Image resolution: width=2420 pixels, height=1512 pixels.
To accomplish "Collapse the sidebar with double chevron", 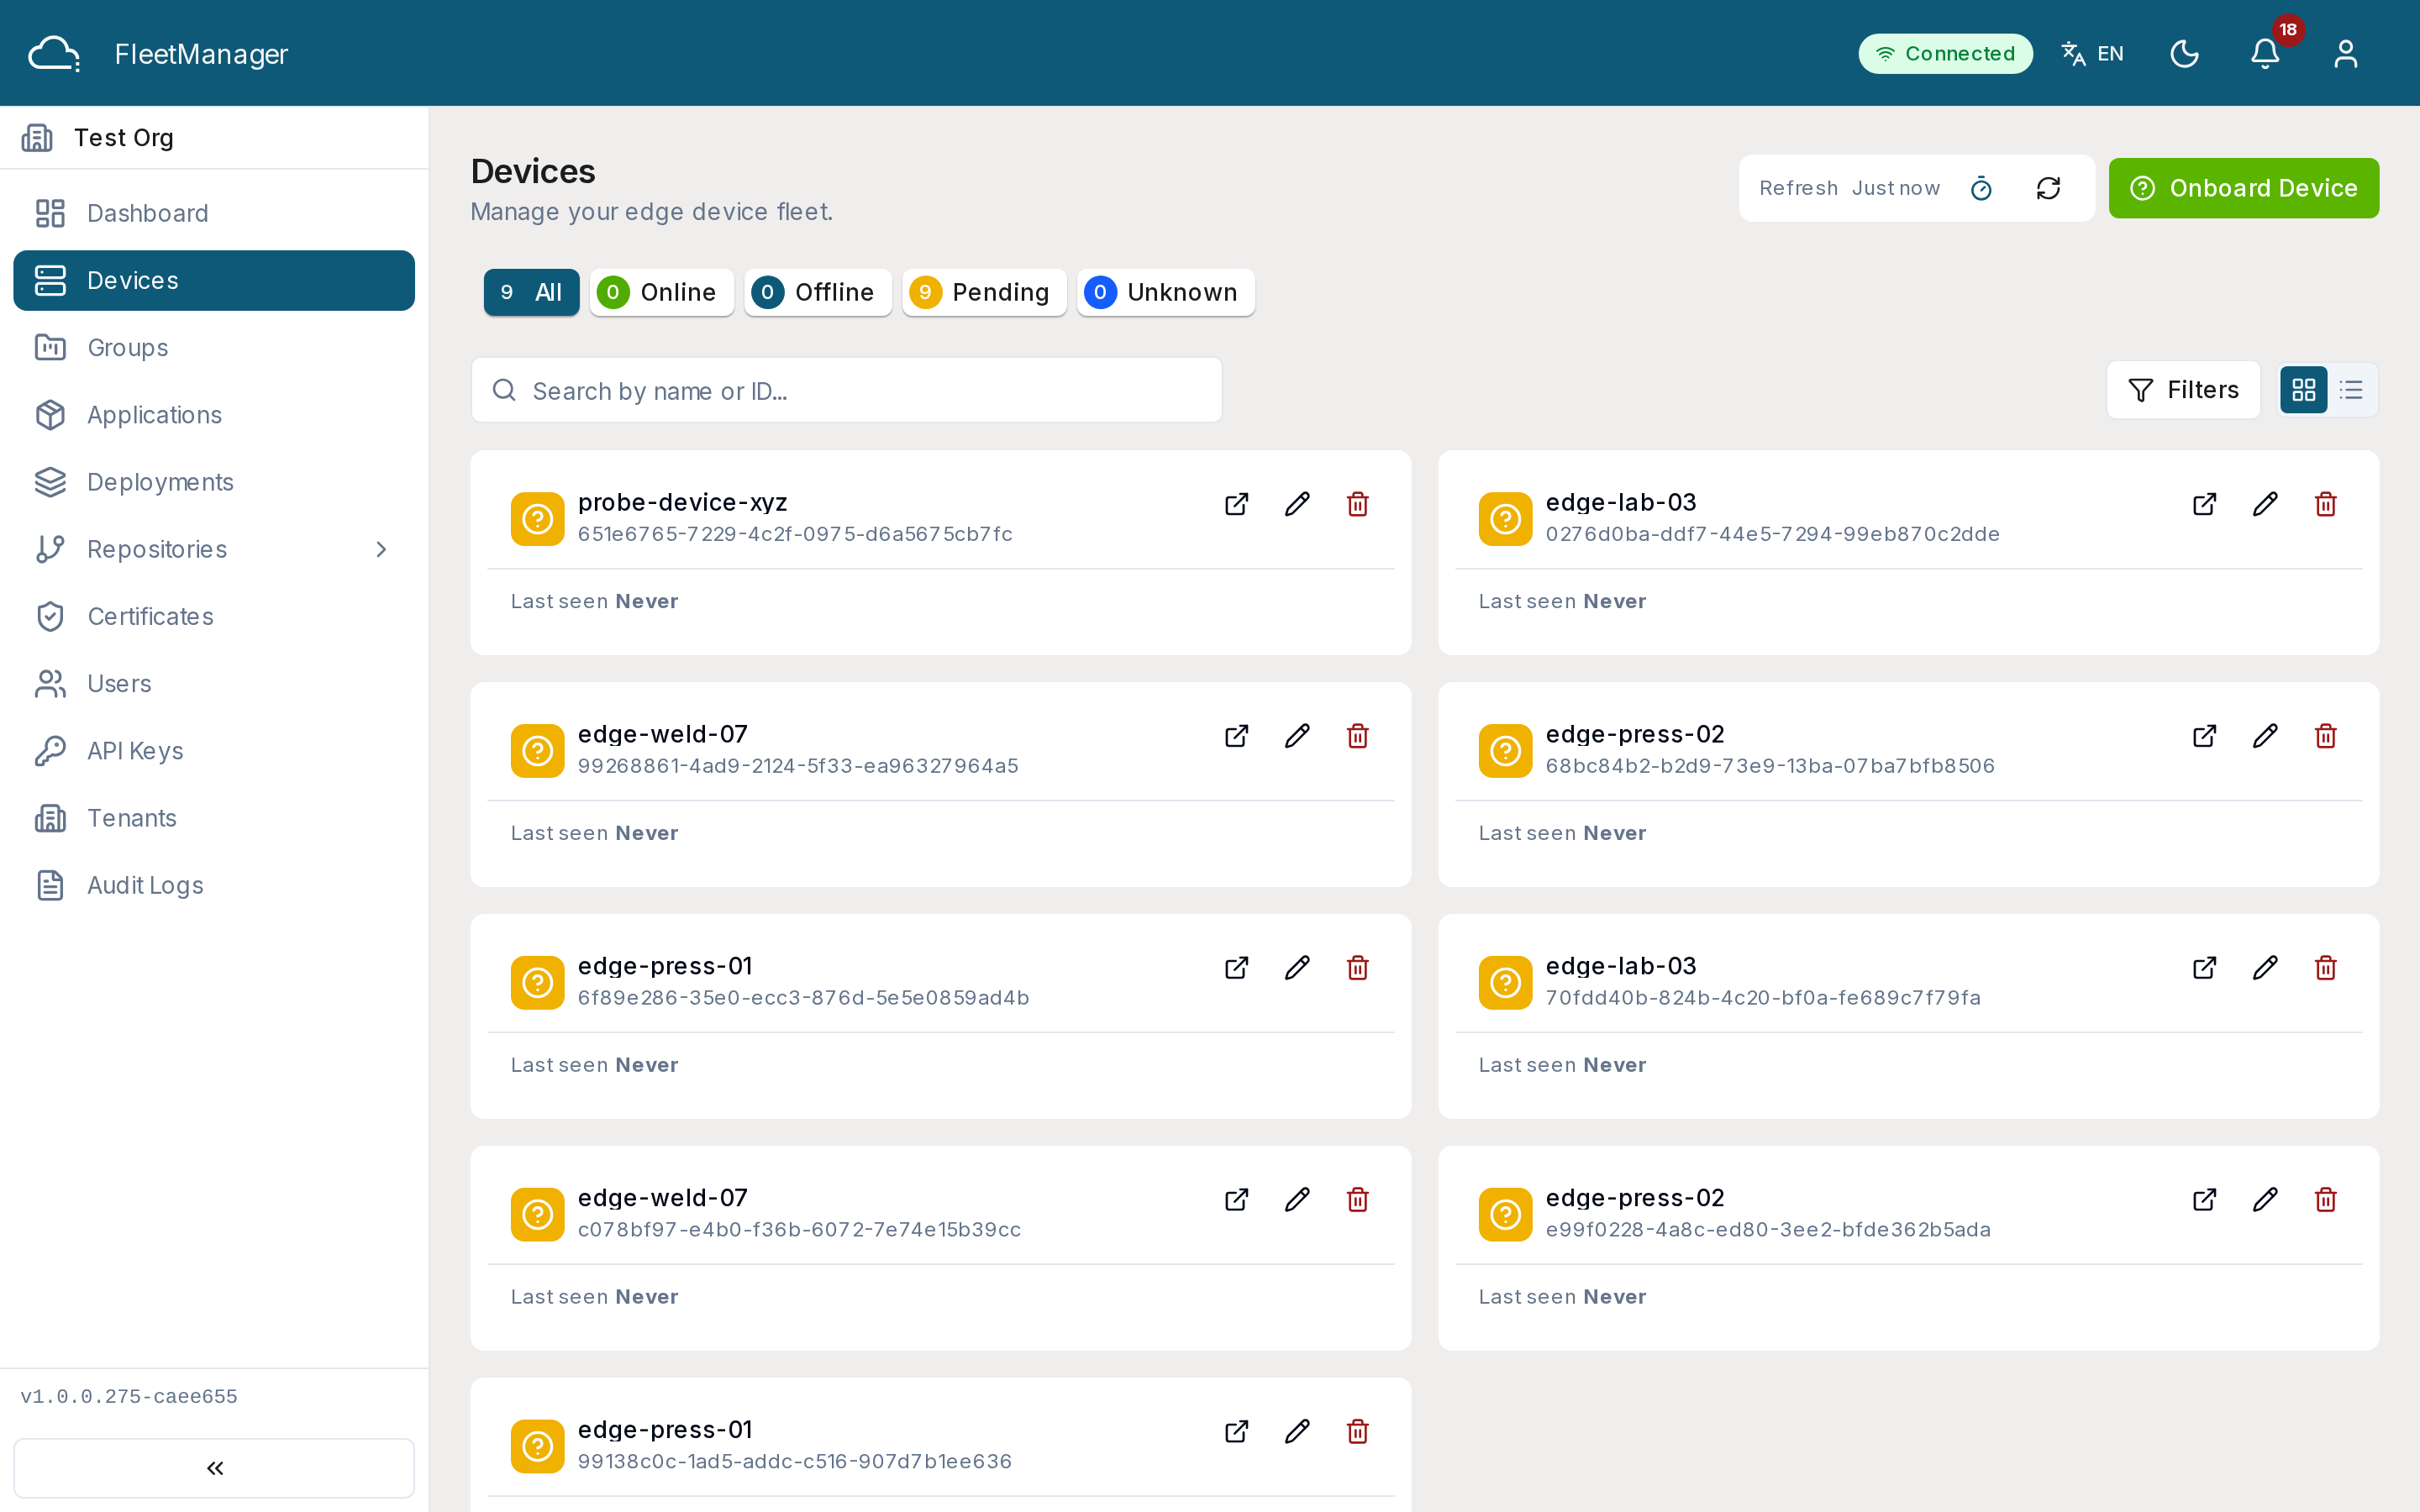I will tap(214, 1467).
